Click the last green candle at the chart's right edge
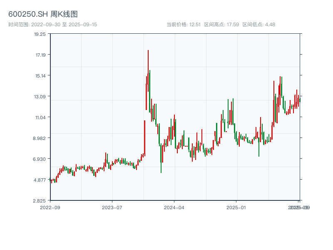The height and width of the screenshot is (250, 333). point(300,100)
